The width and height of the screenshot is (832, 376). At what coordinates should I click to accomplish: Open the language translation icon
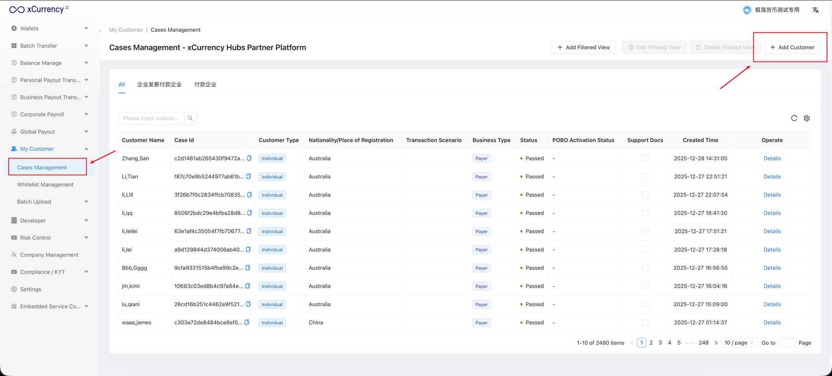pyautogui.click(x=815, y=10)
